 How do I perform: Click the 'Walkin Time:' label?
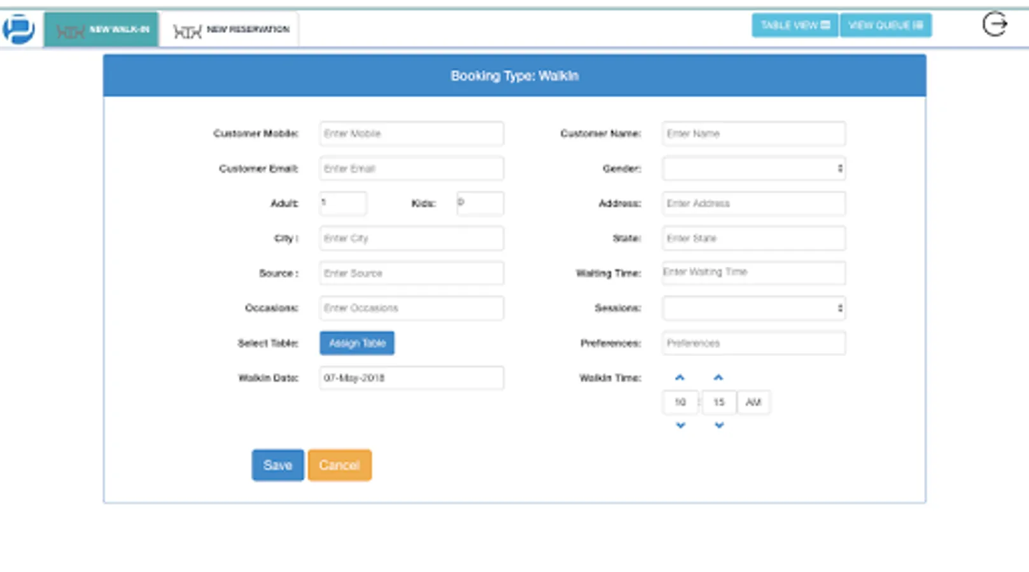point(610,378)
